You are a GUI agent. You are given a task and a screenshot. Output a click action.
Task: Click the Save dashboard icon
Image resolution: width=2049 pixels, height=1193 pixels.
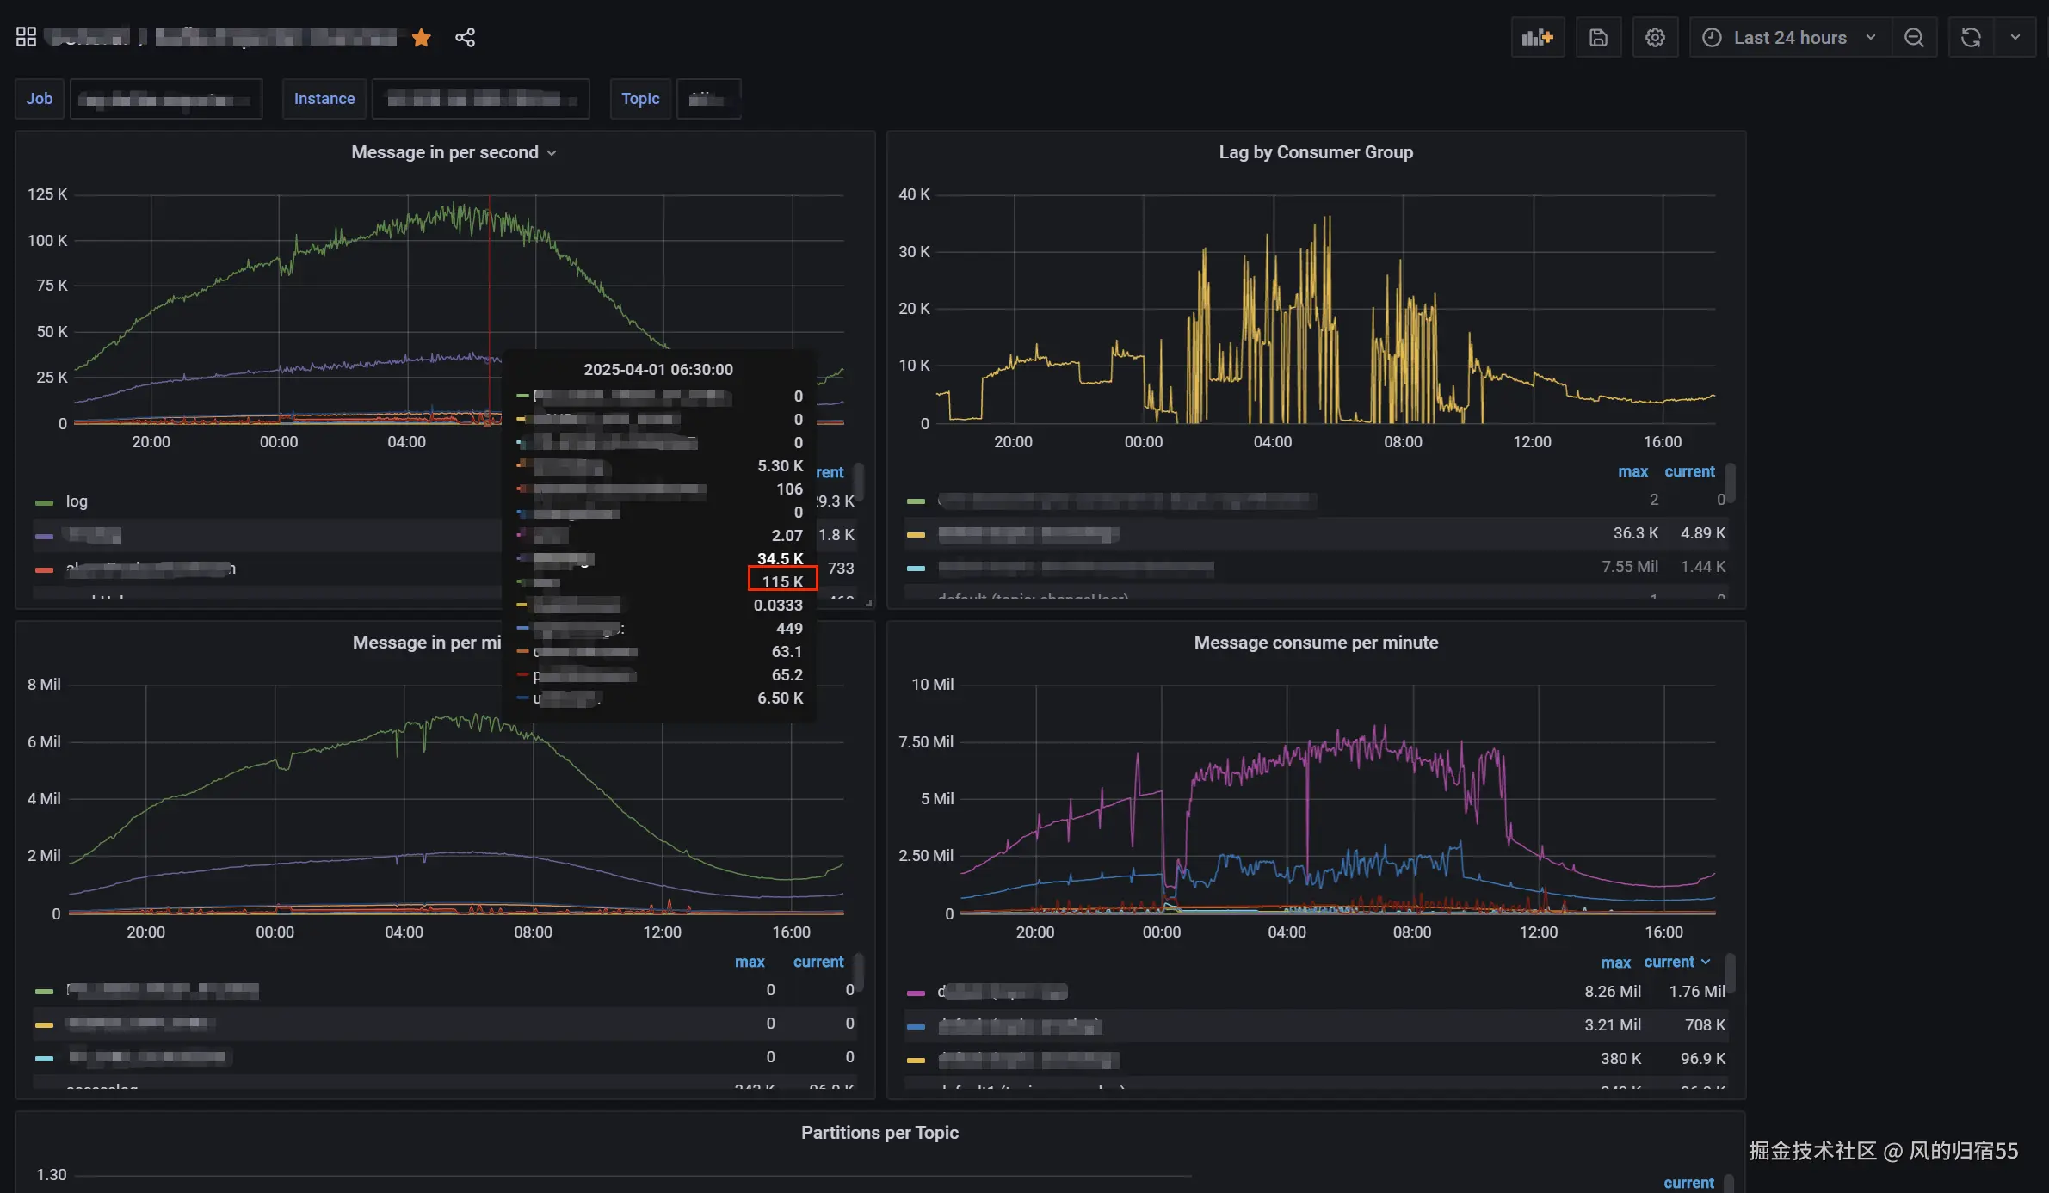click(x=1598, y=37)
